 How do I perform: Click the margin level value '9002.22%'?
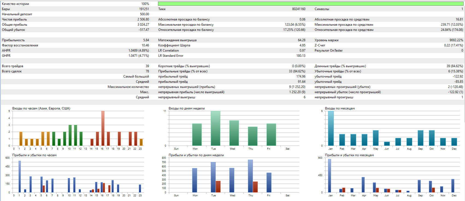point(456,40)
